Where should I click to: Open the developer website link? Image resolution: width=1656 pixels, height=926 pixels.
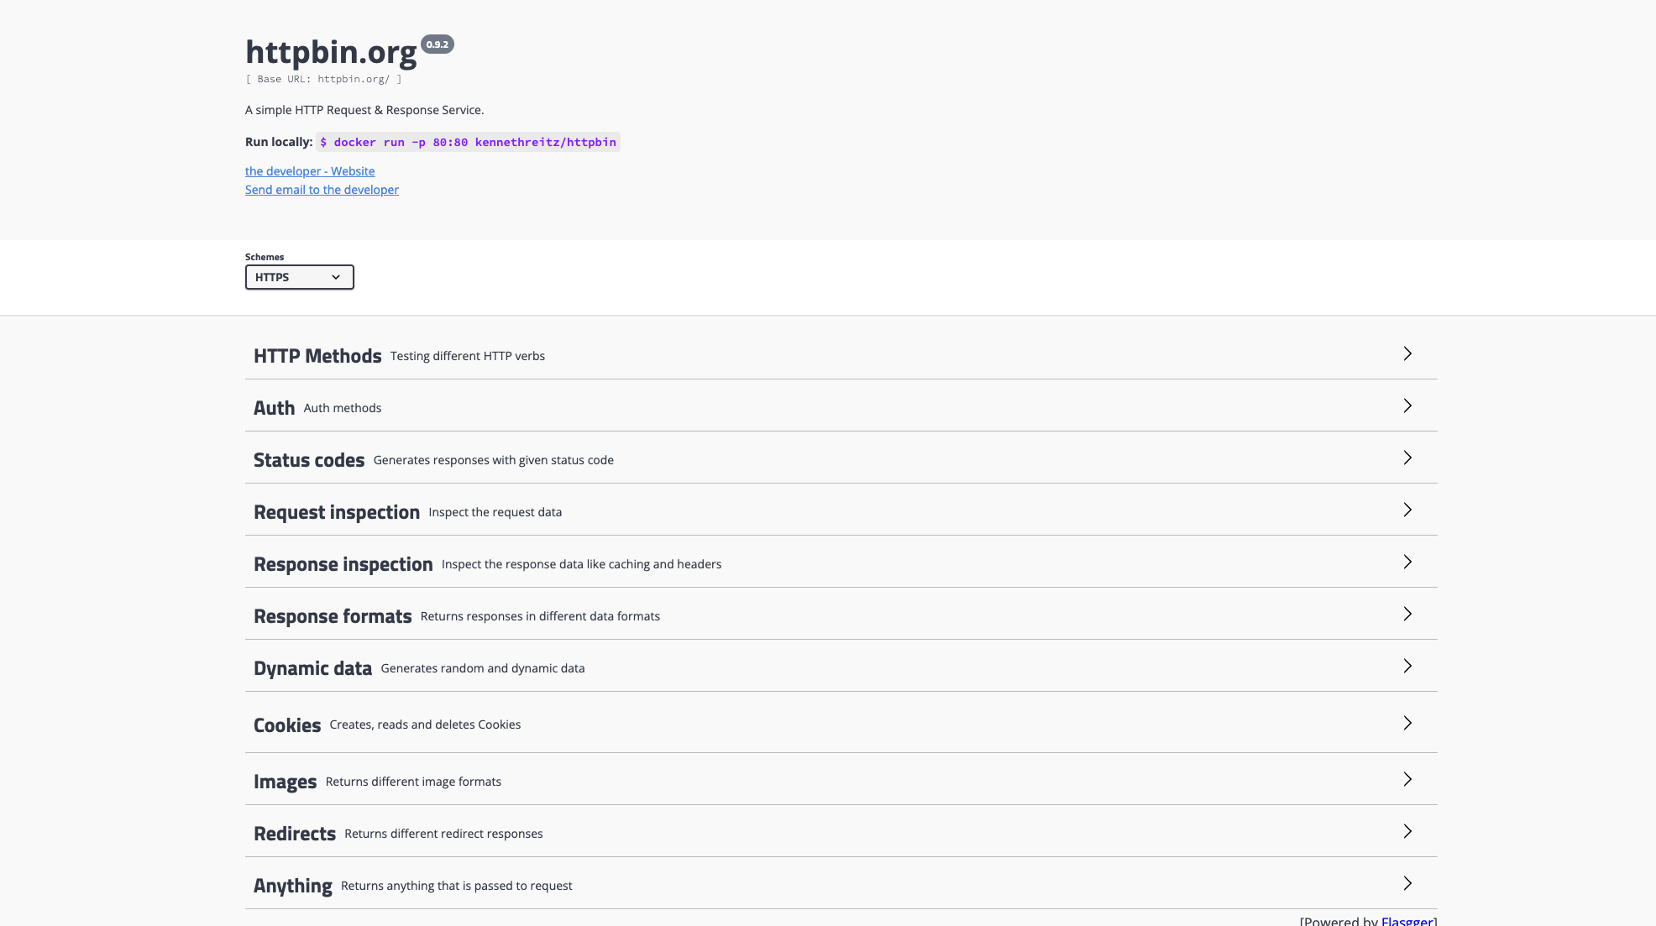[x=310, y=171]
